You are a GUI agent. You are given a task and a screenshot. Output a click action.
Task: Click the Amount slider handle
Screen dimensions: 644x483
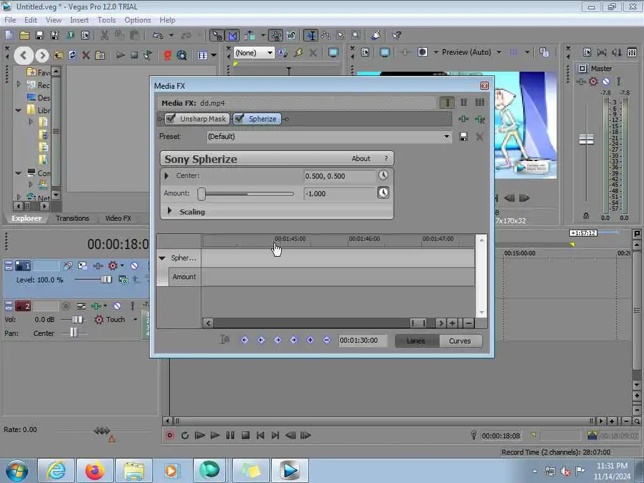(201, 194)
